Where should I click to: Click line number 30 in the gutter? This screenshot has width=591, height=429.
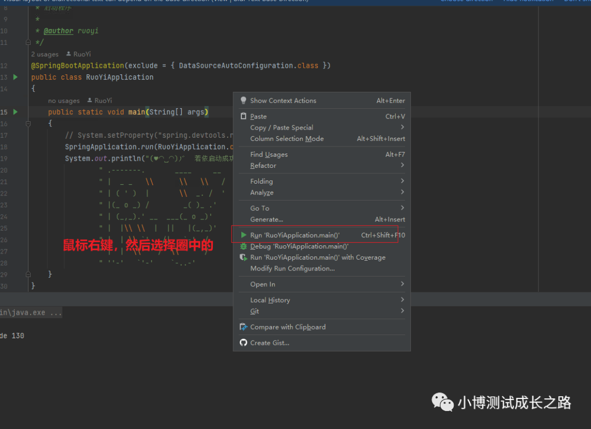click(4, 286)
